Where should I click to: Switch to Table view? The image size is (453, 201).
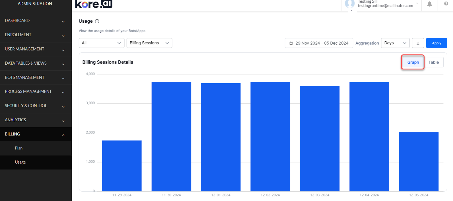(433, 62)
